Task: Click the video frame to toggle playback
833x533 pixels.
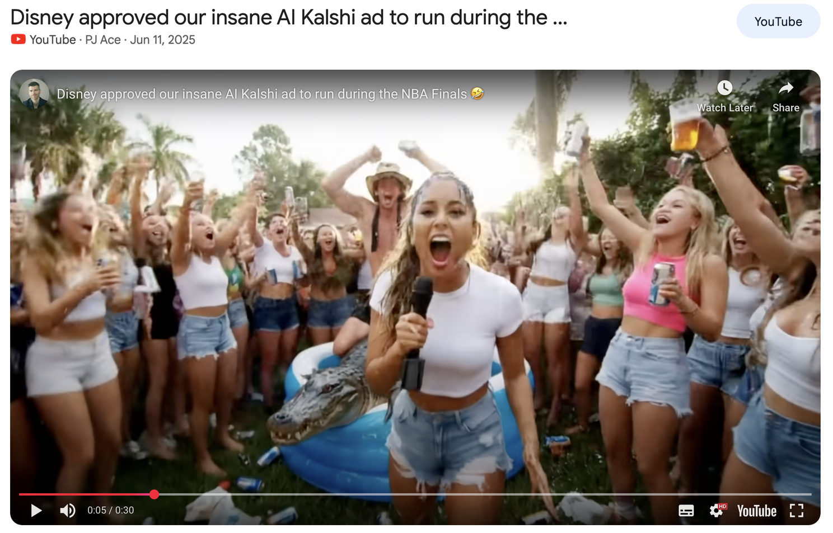Action: click(x=415, y=296)
